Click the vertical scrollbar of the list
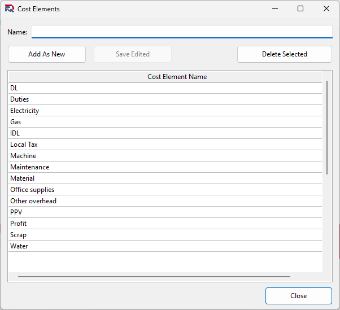340x310 pixels. (x=327, y=128)
